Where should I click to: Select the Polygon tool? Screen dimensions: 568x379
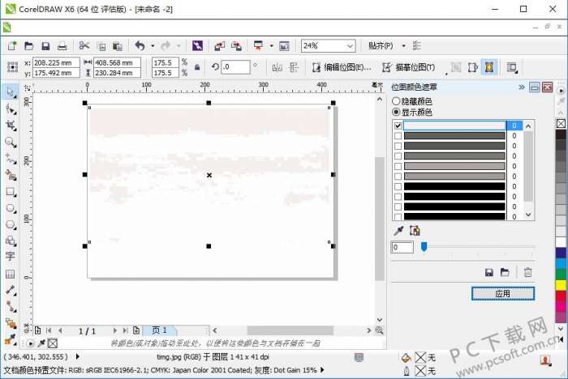tap(11, 224)
